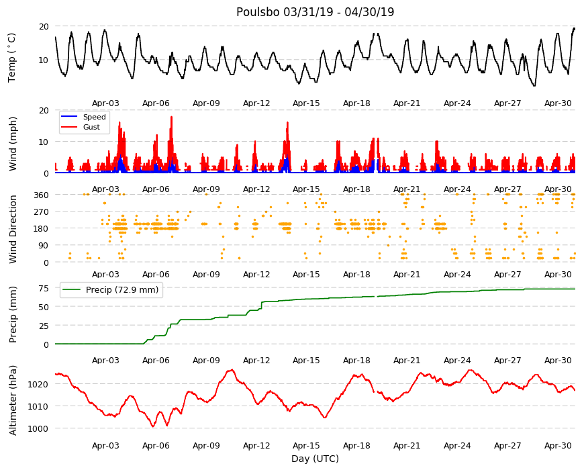Click the Temp (°C) axis label
The image size is (584, 470).
[x=12, y=58]
